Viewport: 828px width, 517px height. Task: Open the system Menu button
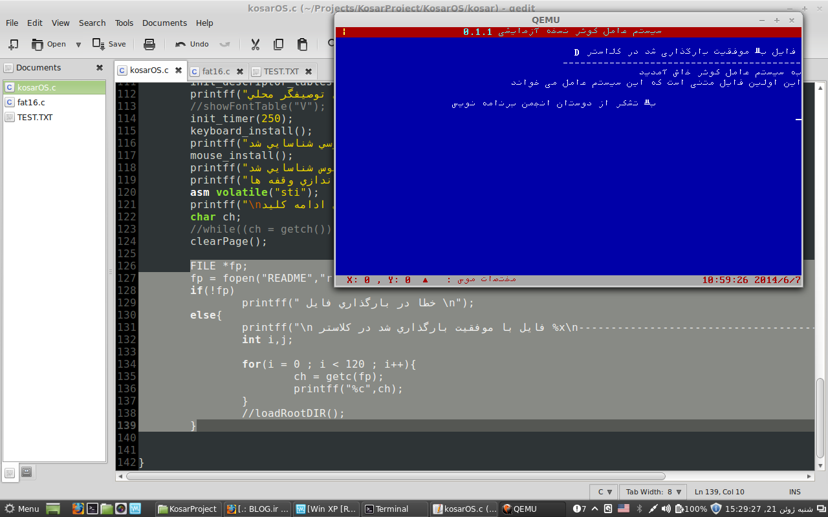[x=21, y=509]
